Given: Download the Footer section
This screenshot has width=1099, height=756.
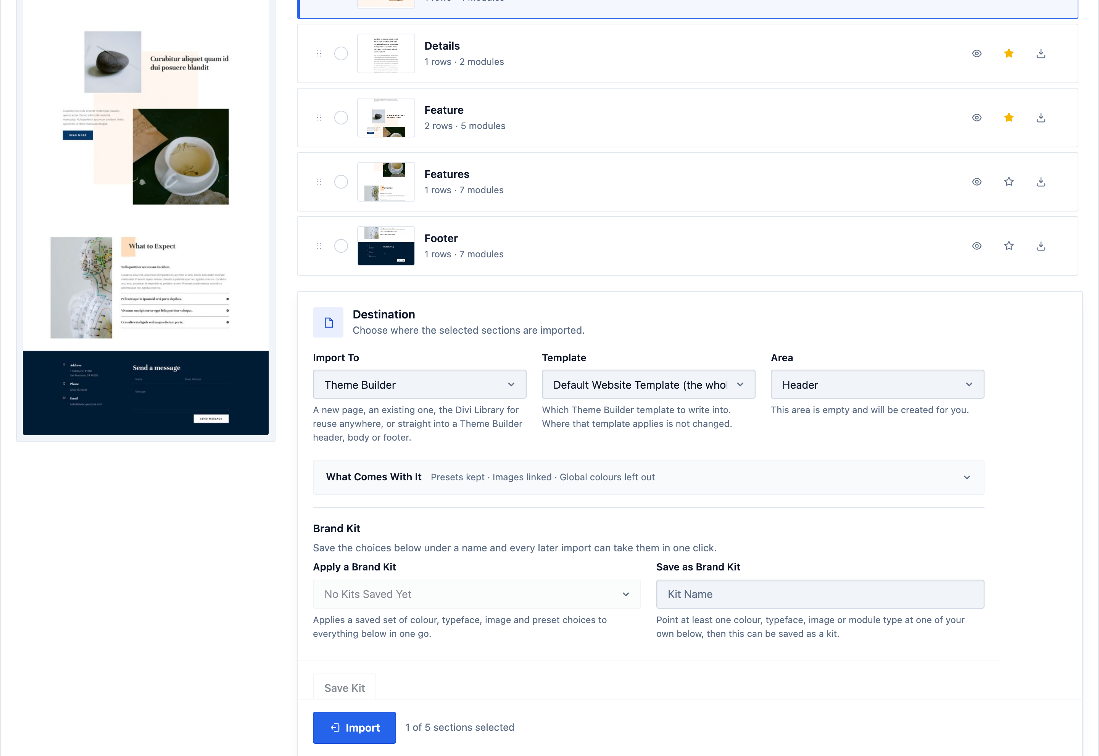Looking at the screenshot, I should [1041, 246].
